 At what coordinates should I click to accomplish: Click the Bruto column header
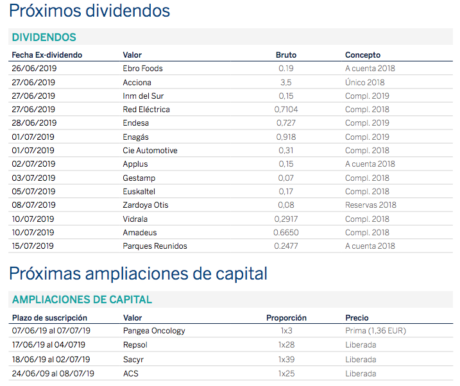286,55
